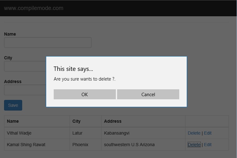
Task: Click the City column header
Action: (77, 121)
